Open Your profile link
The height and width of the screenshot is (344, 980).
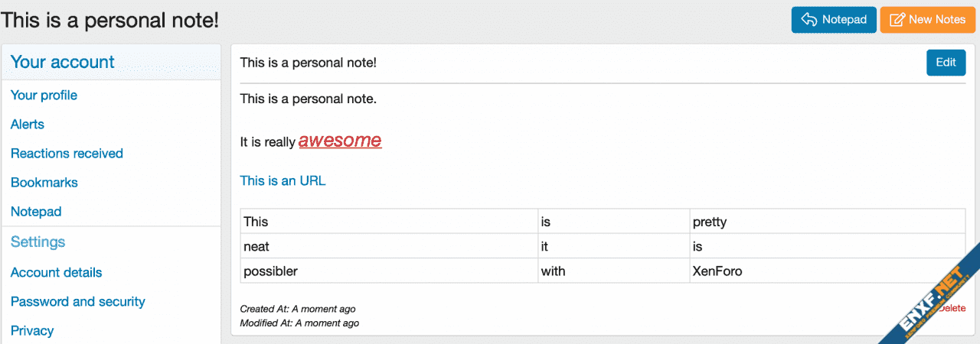[x=44, y=96]
